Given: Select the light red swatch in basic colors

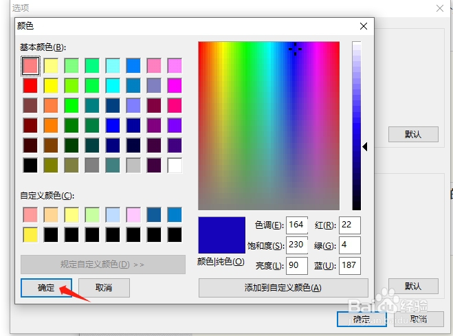Looking at the screenshot, I should (x=30, y=66).
